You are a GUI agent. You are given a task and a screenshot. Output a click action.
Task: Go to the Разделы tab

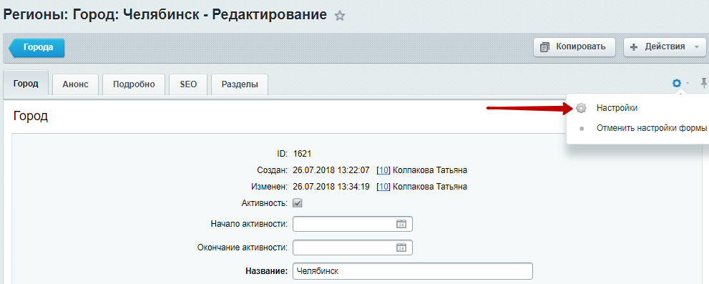pyautogui.click(x=240, y=84)
